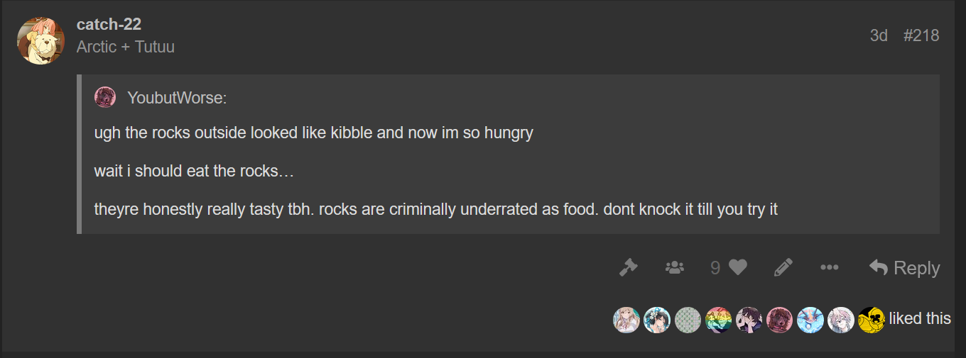Image resolution: width=966 pixels, height=358 pixels.
Task: Click the yellow and black liker avatar
Action: click(x=871, y=320)
